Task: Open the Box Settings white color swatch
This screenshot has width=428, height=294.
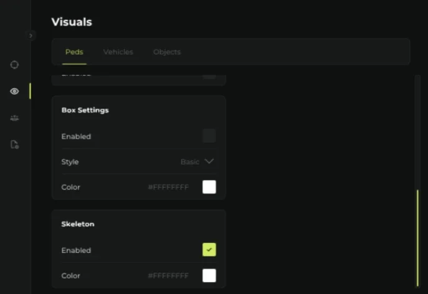Action: pyautogui.click(x=209, y=187)
